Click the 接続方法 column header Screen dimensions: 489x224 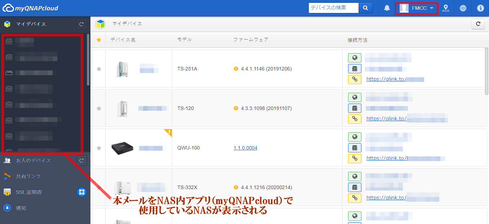(x=357, y=40)
